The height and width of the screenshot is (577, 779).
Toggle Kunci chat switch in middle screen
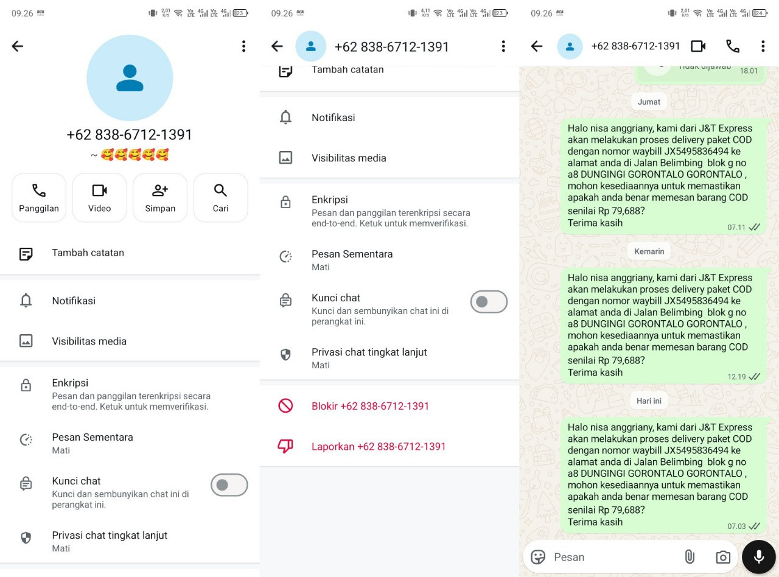coord(489,302)
